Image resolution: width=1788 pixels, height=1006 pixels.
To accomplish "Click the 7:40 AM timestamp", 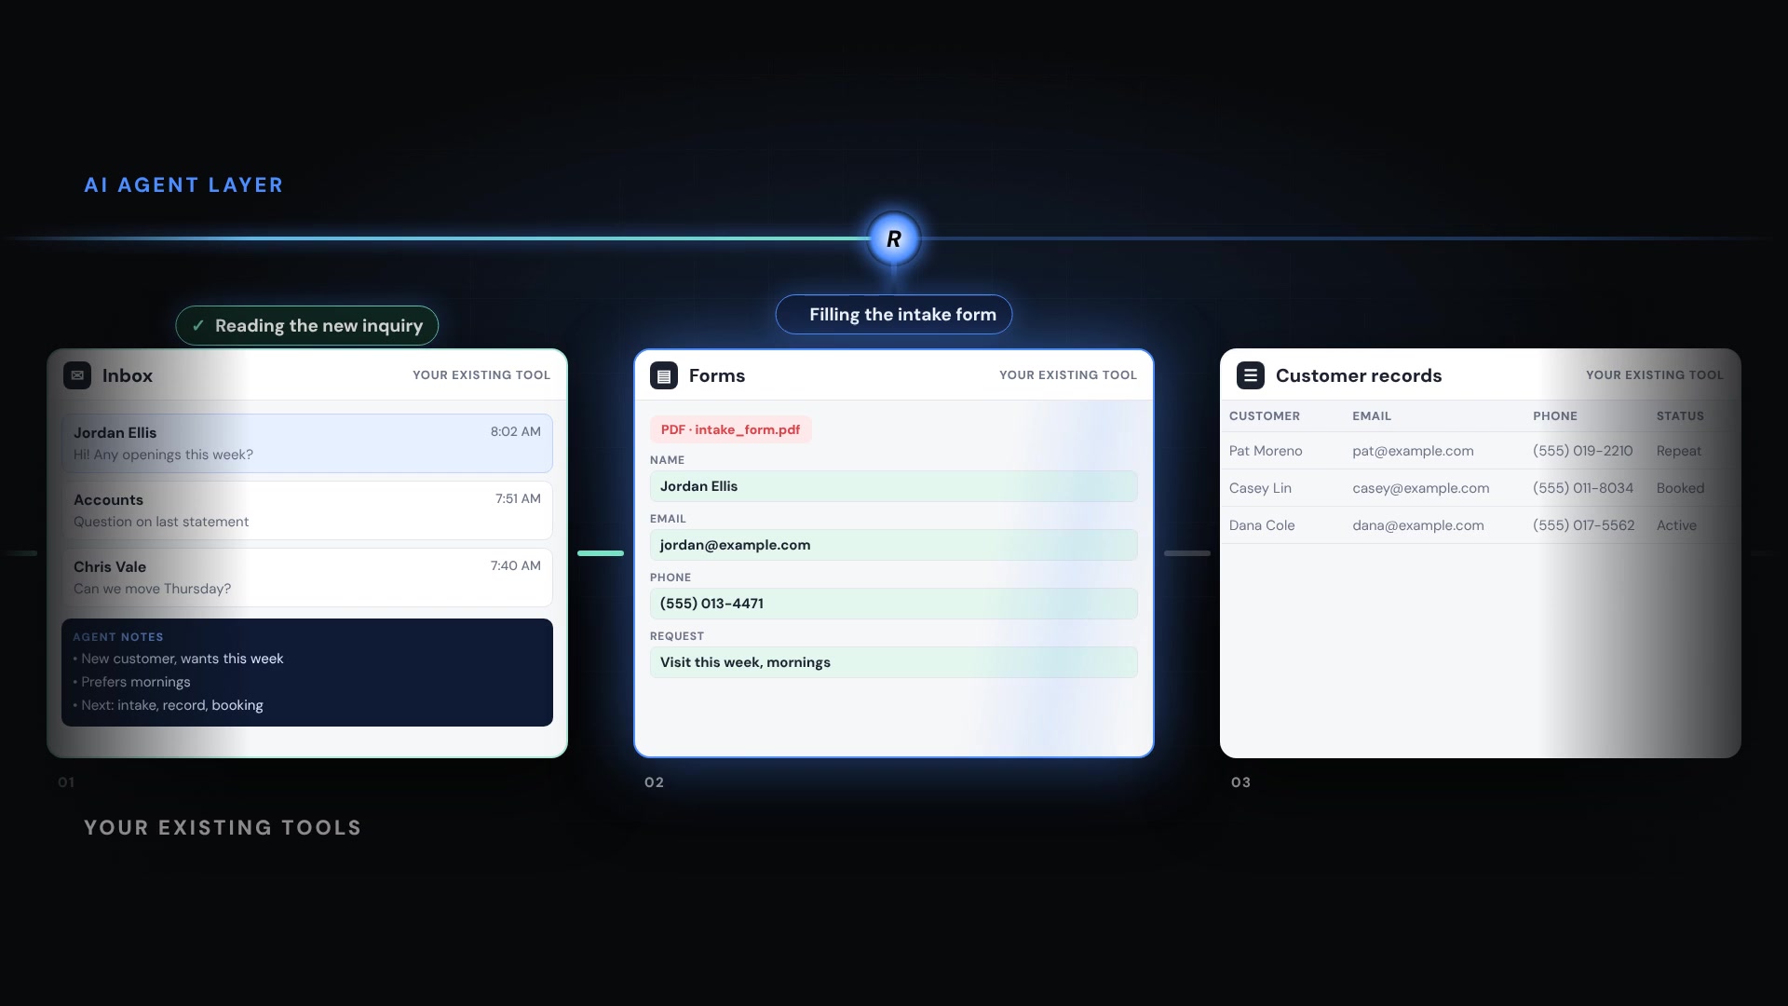I will point(516,565).
